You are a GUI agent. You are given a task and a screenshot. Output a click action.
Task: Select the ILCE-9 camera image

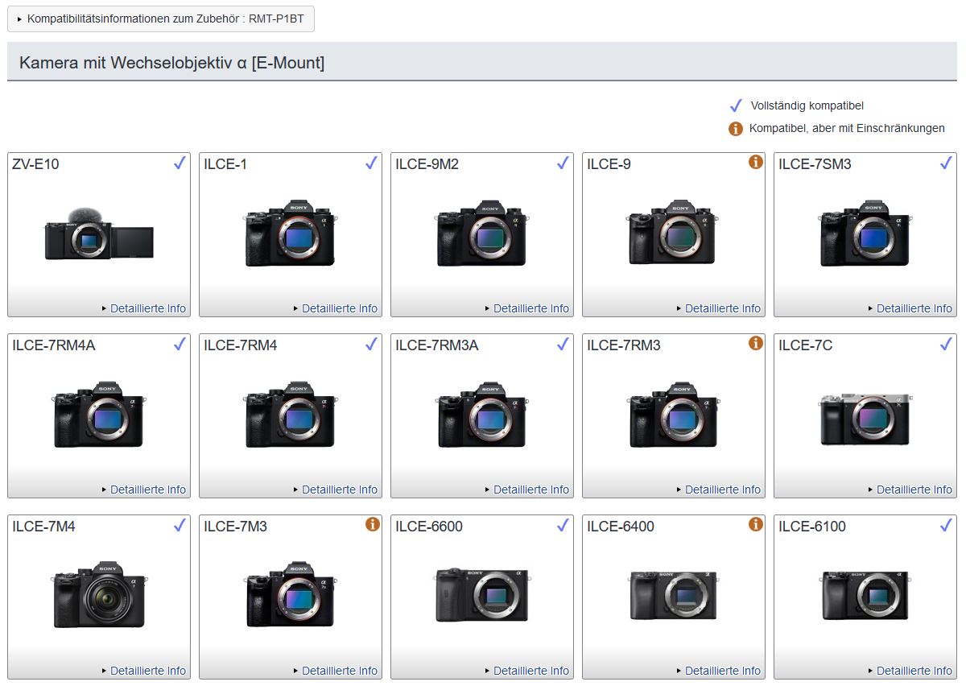[x=674, y=233]
